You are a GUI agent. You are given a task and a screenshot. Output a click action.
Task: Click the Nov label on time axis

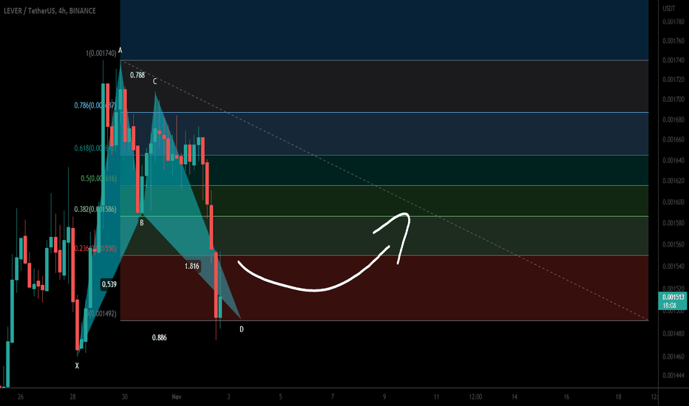click(176, 397)
